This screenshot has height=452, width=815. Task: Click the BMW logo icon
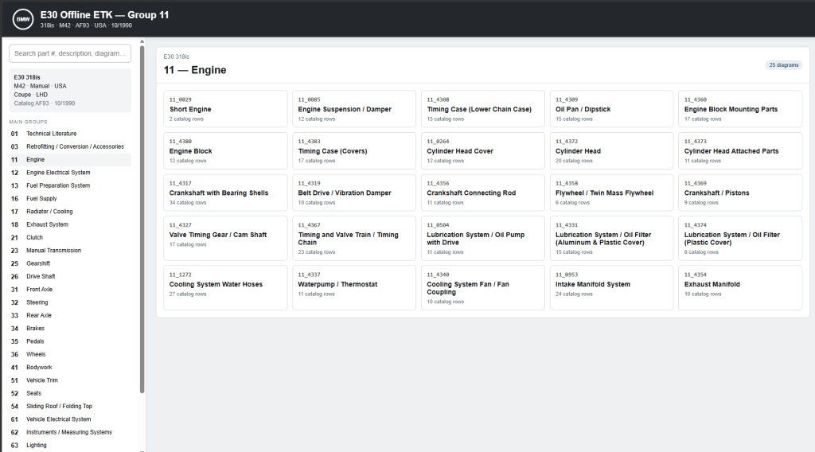tap(23, 19)
